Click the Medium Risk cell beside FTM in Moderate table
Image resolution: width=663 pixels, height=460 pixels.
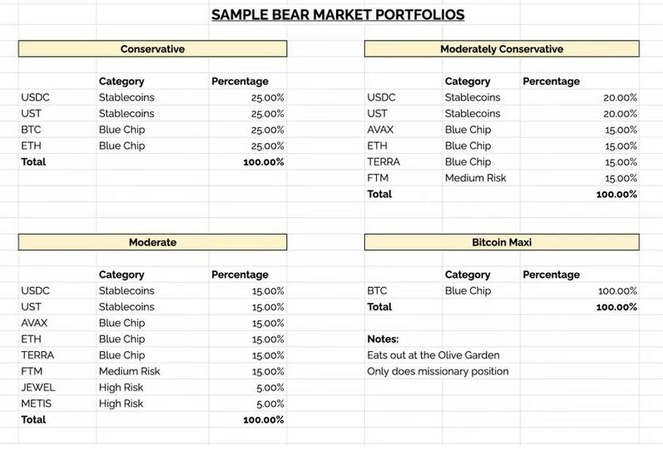129,371
